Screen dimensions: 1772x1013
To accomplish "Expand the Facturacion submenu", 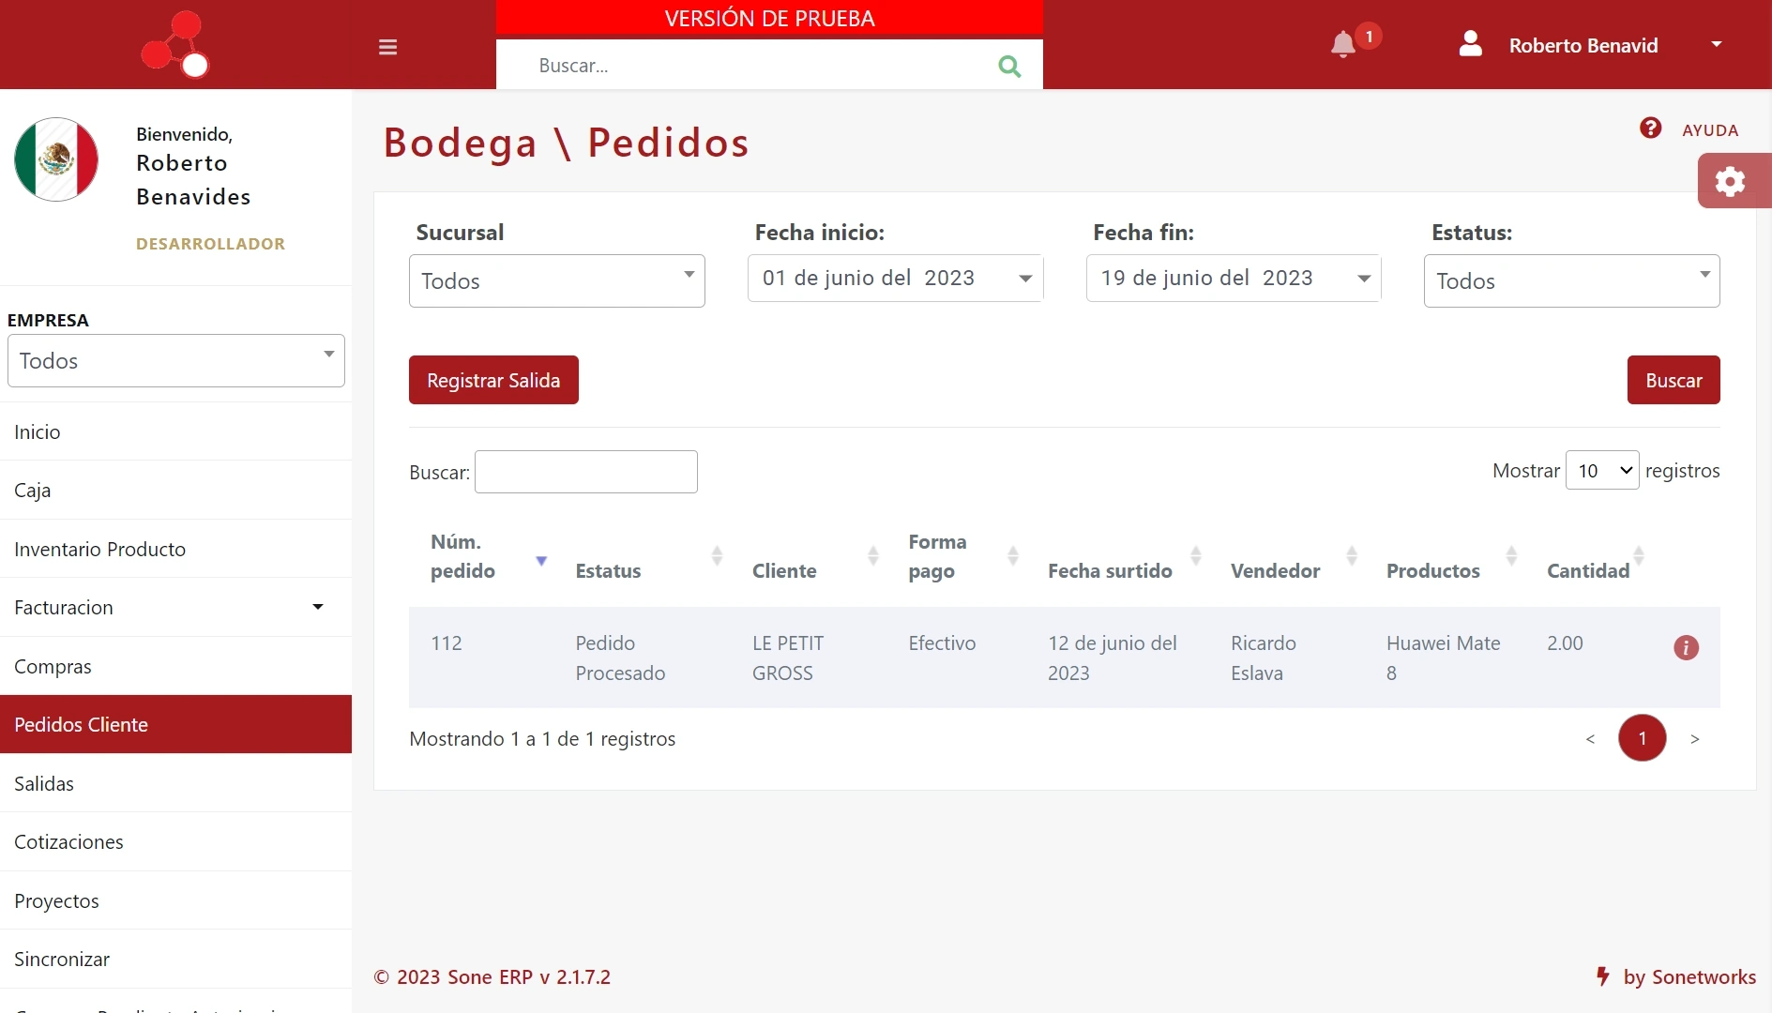I will click(x=175, y=607).
